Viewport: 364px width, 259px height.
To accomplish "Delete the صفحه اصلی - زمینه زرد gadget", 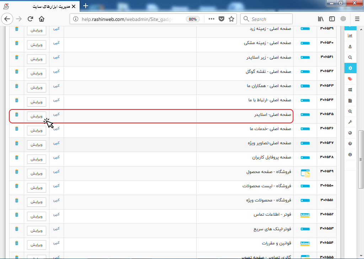I will click(16, 29).
